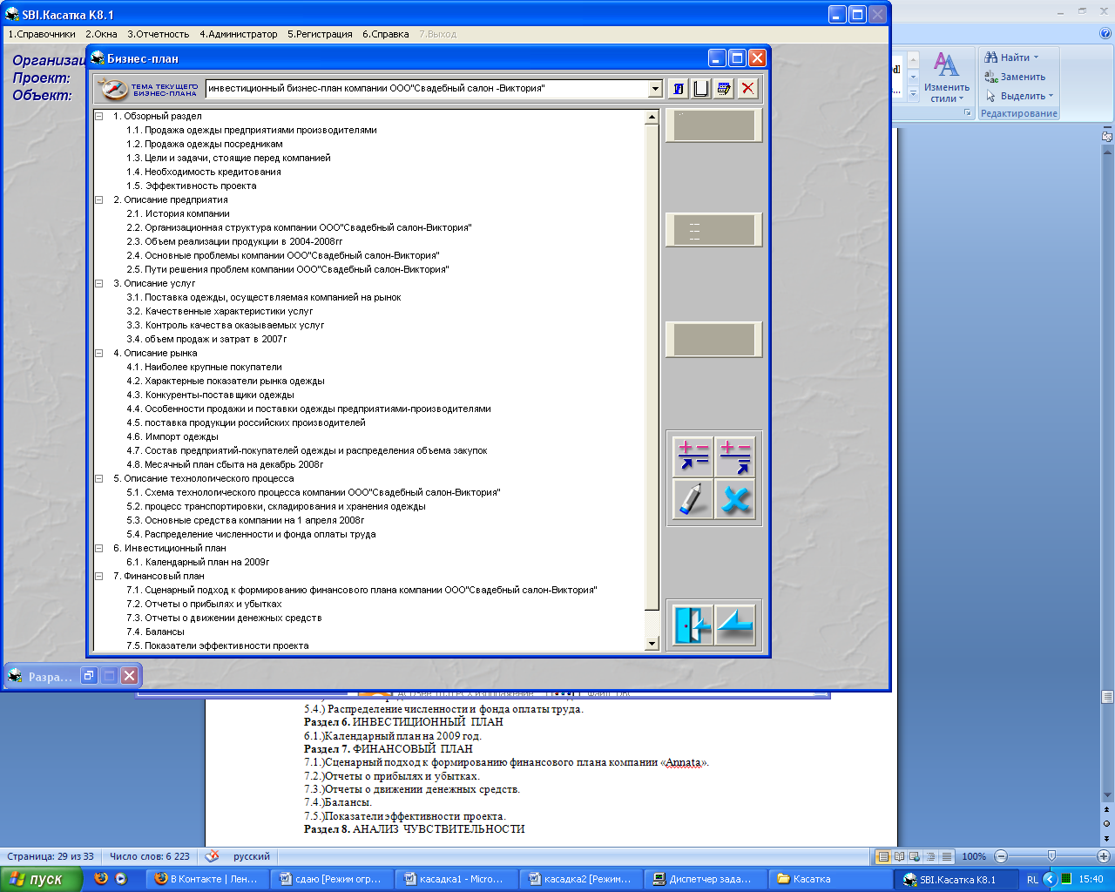This screenshot has height=892, width=1115.
Task: Click Word's Print Layout view icon
Action: click(x=883, y=856)
